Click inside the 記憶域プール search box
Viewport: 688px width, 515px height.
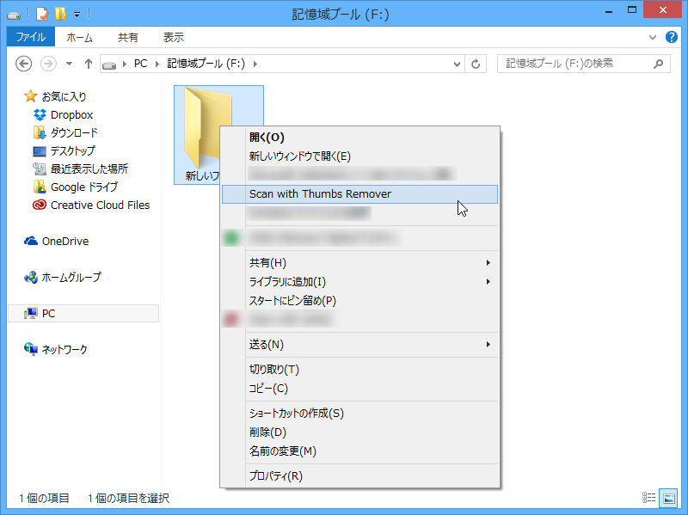pos(572,63)
